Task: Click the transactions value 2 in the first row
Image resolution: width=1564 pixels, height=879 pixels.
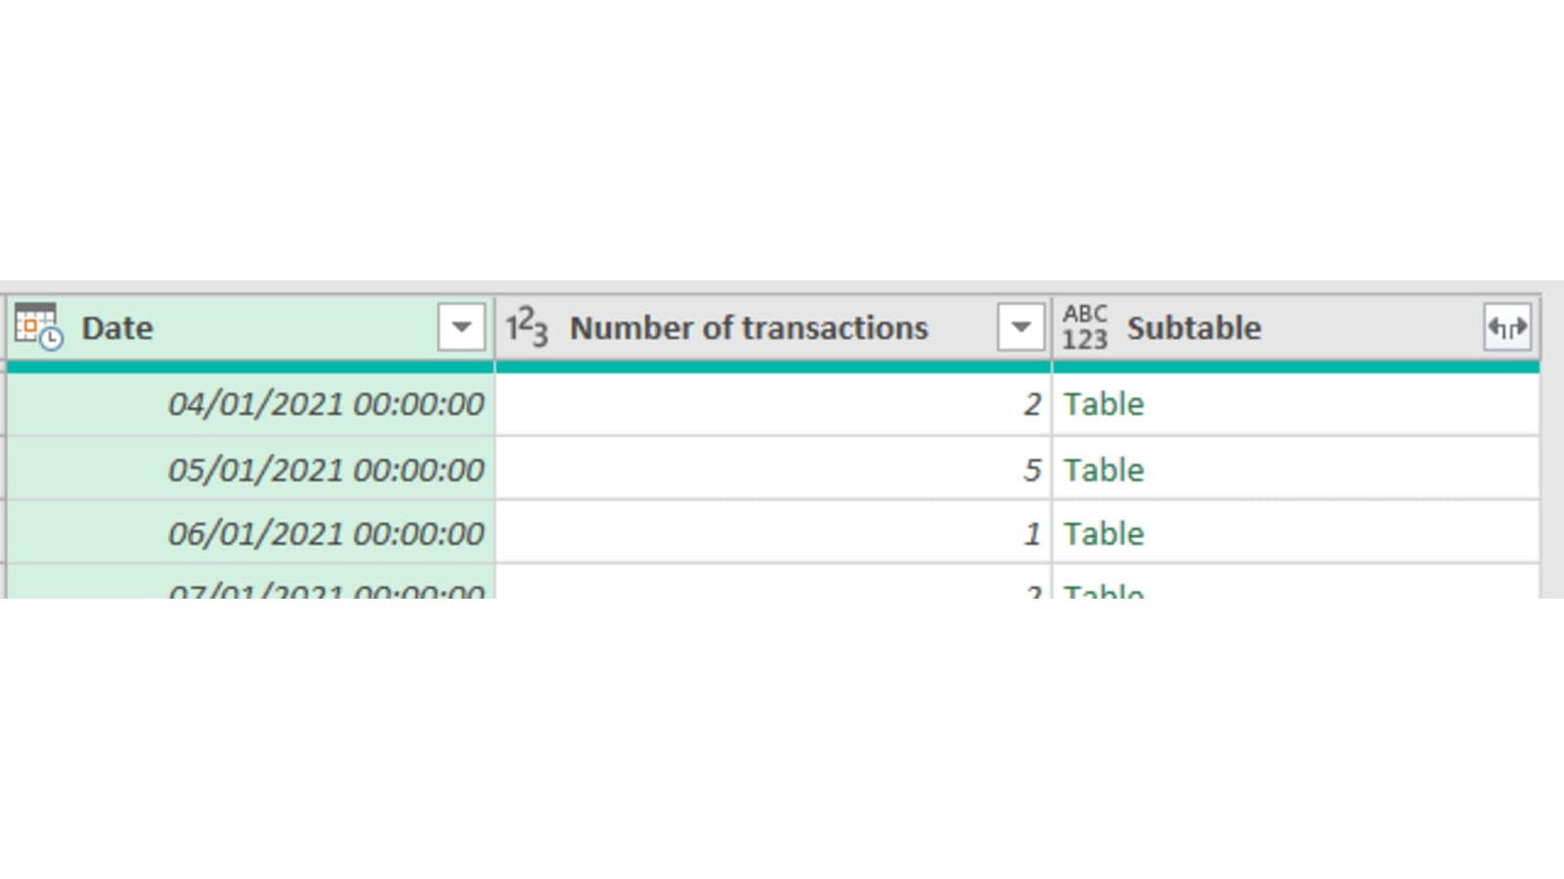Action: 1031,404
